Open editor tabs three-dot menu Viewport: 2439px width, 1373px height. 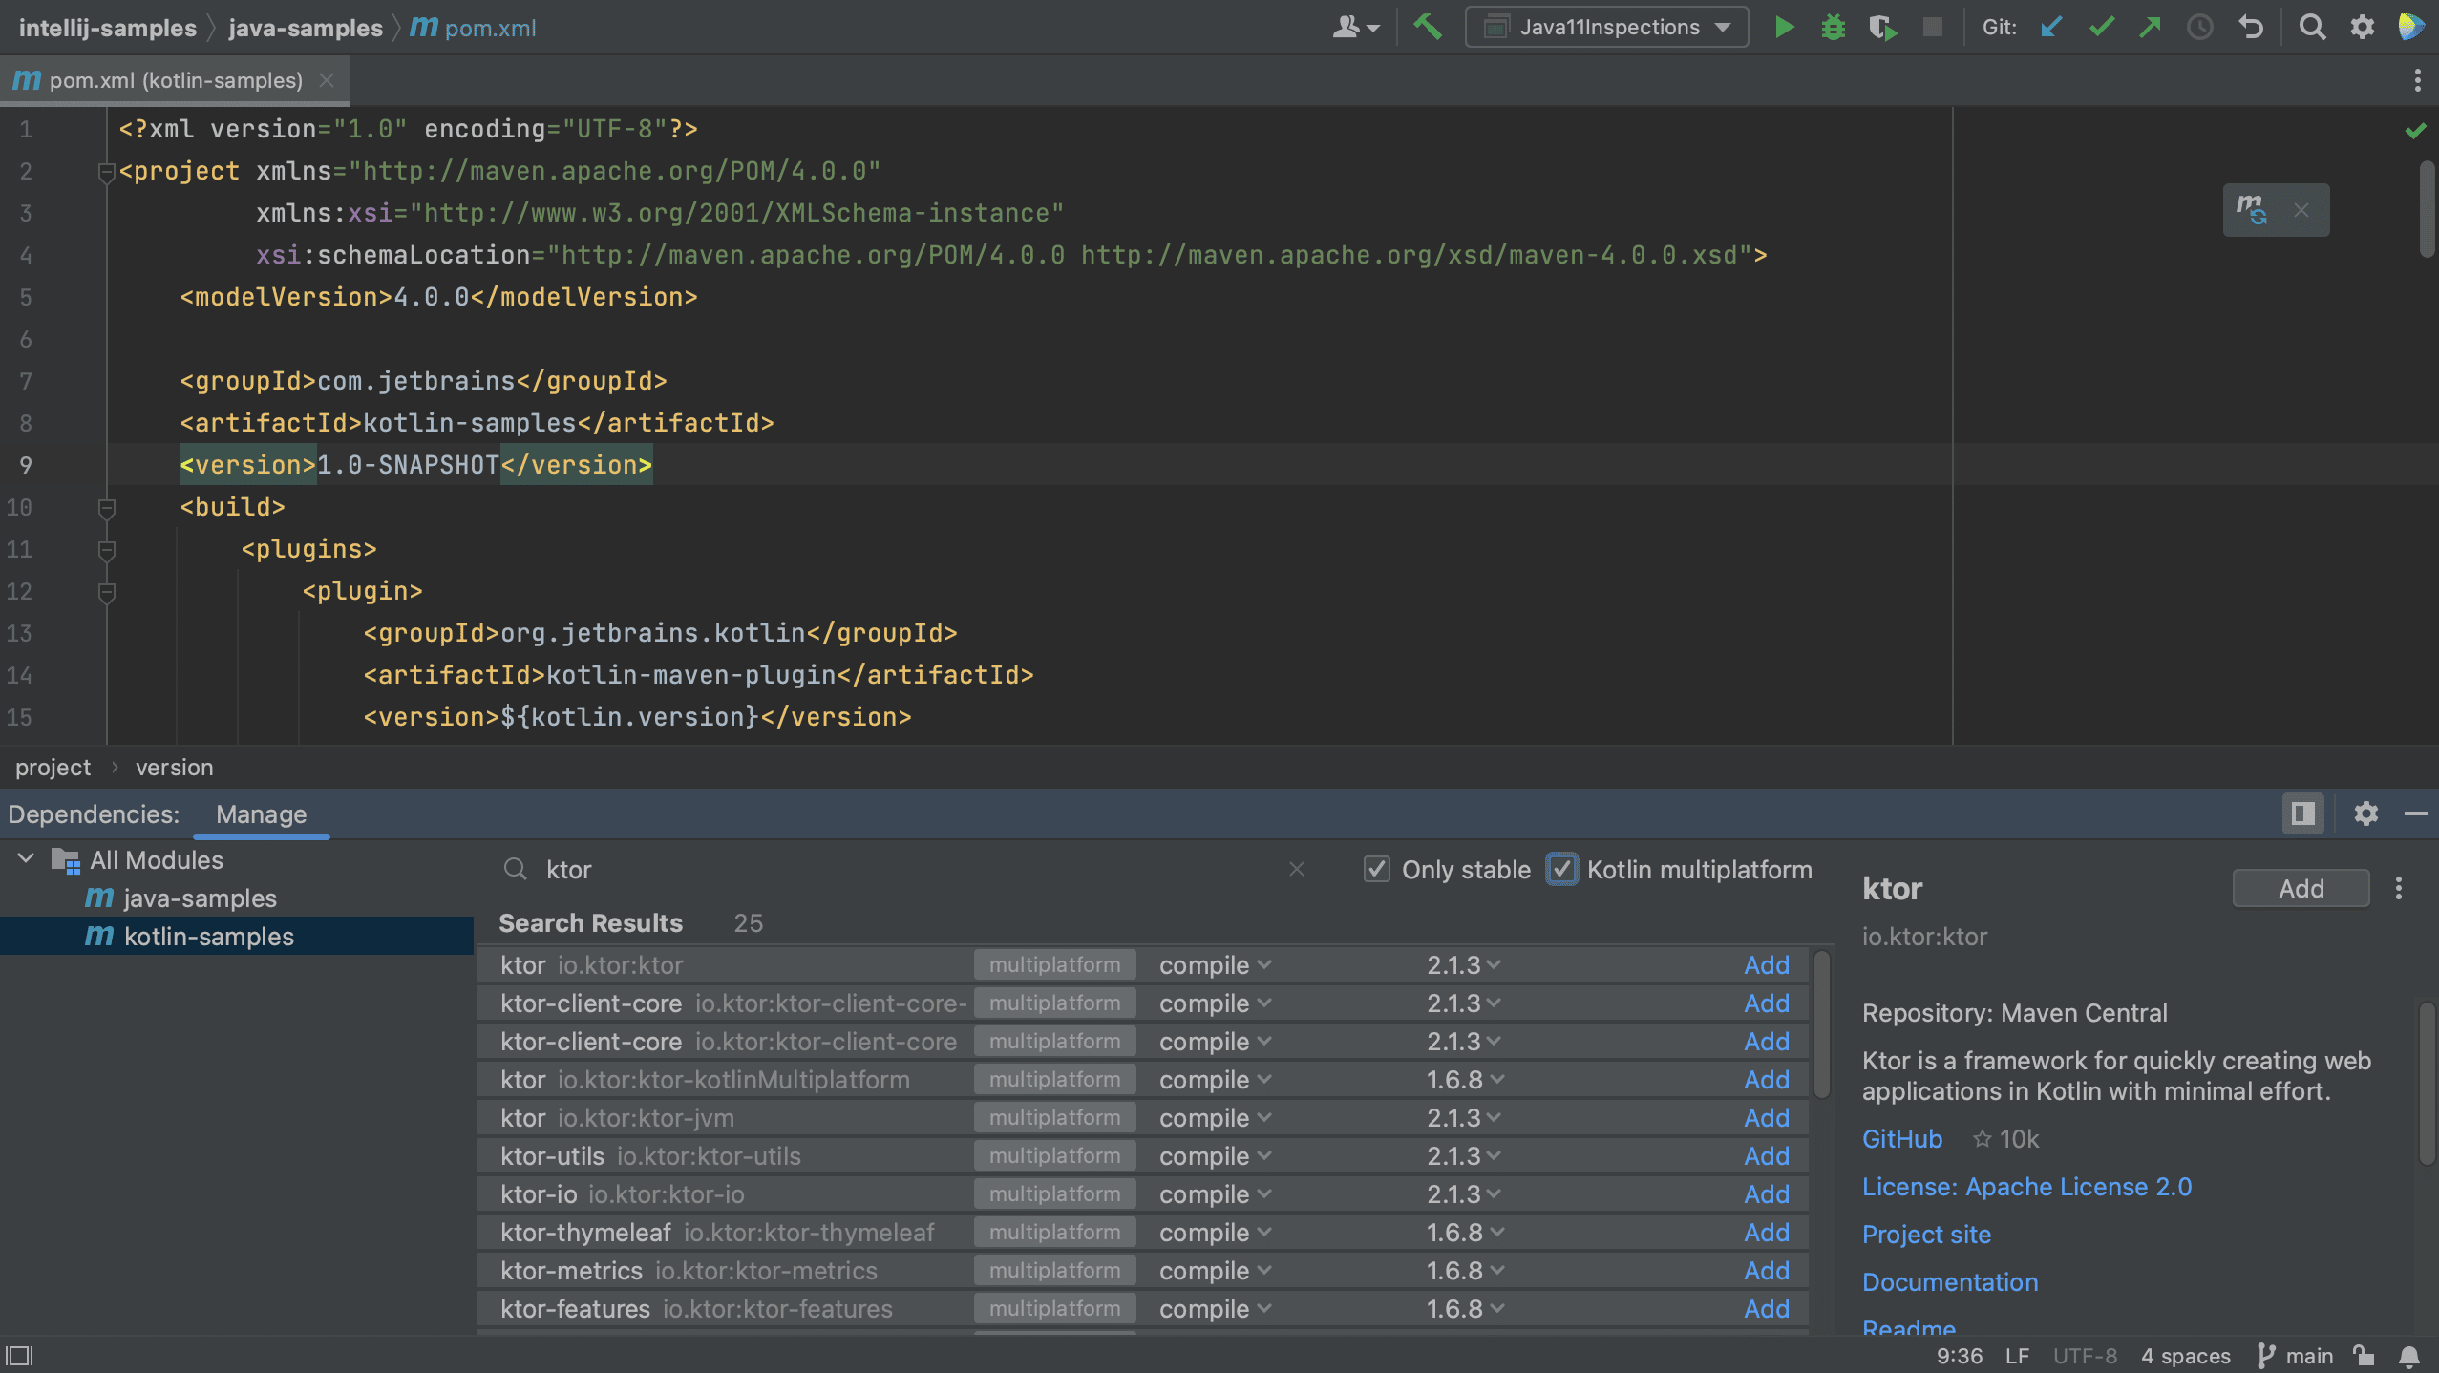[x=2417, y=80]
